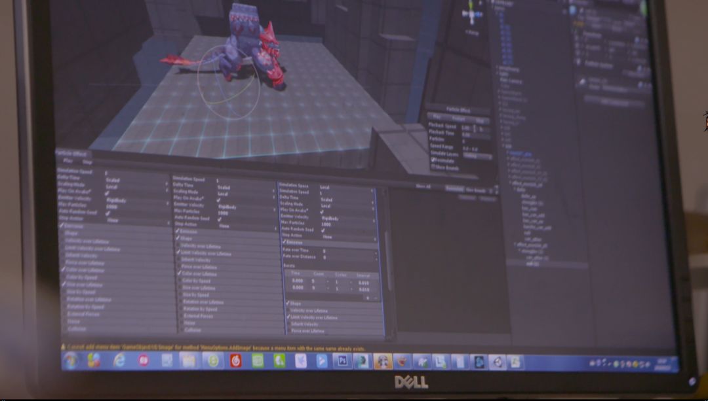Disable Color over Lifetime module in first column
Viewport: 708px width, 401px height.
[x=64, y=270]
